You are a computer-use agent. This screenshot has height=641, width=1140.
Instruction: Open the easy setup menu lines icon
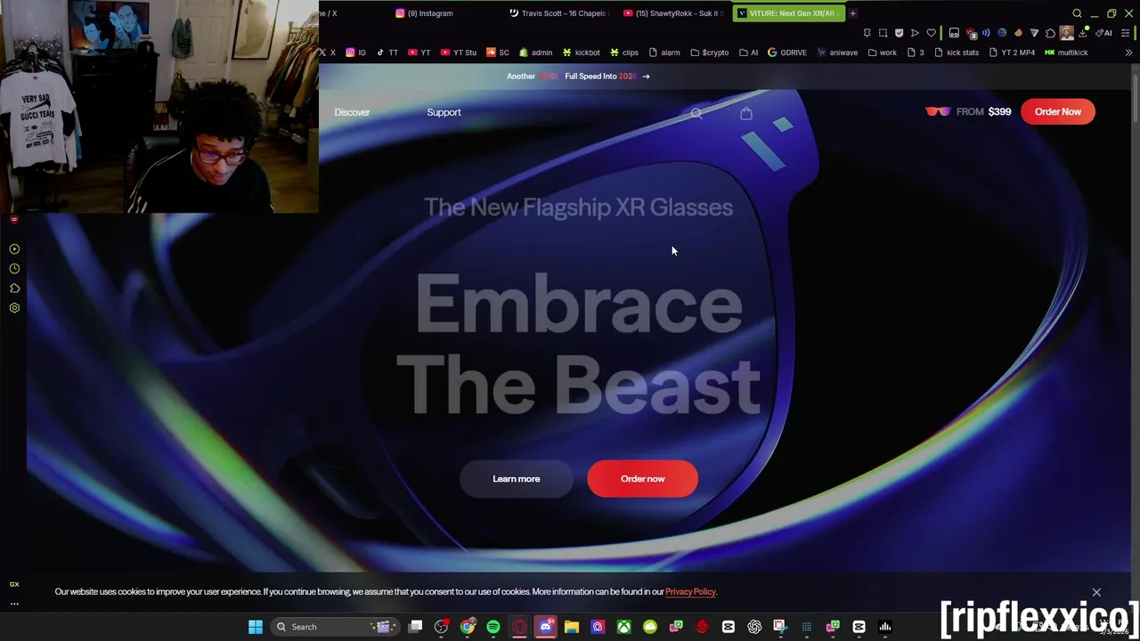coord(1125,33)
